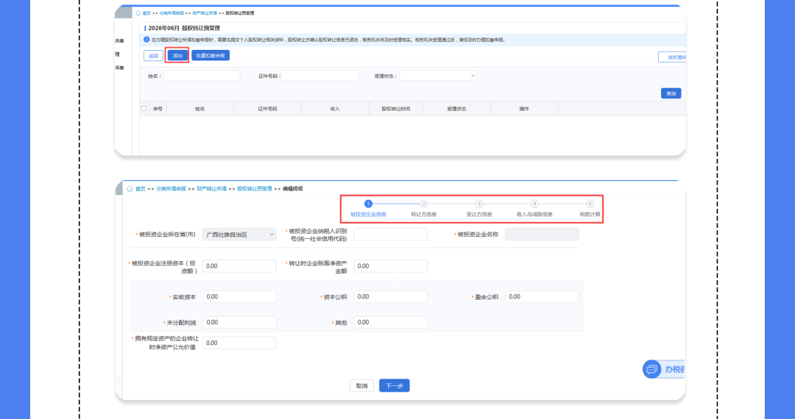795x419 pixels.
Task: Click the 添加 button
Action: (177, 56)
